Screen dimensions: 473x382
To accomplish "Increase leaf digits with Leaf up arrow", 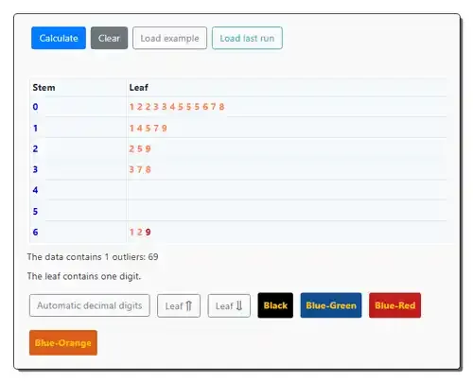I will 179,305.
